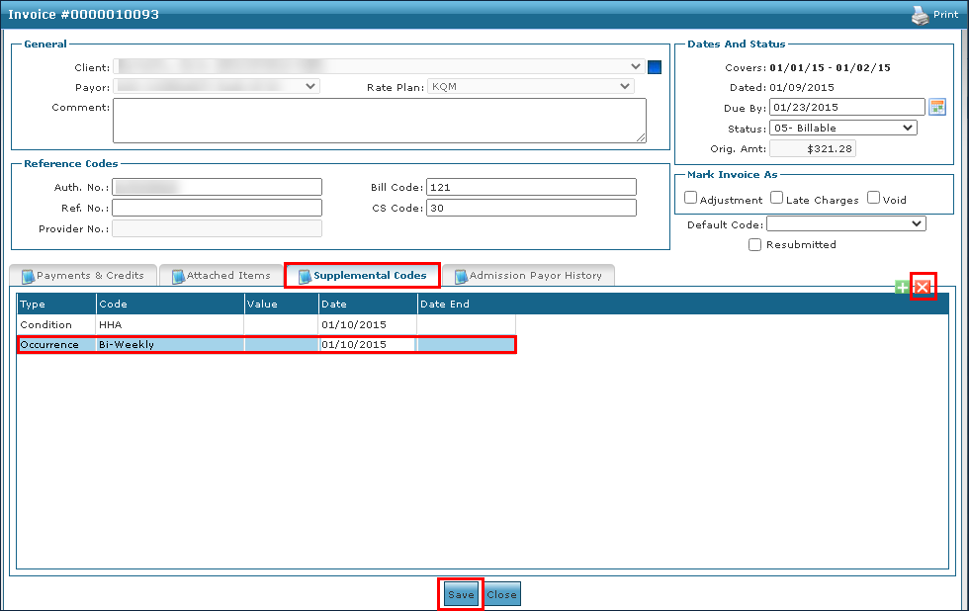Viewport: 969px width, 611px height.
Task: Enable the Adjustment checkbox
Action: coord(691,198)
